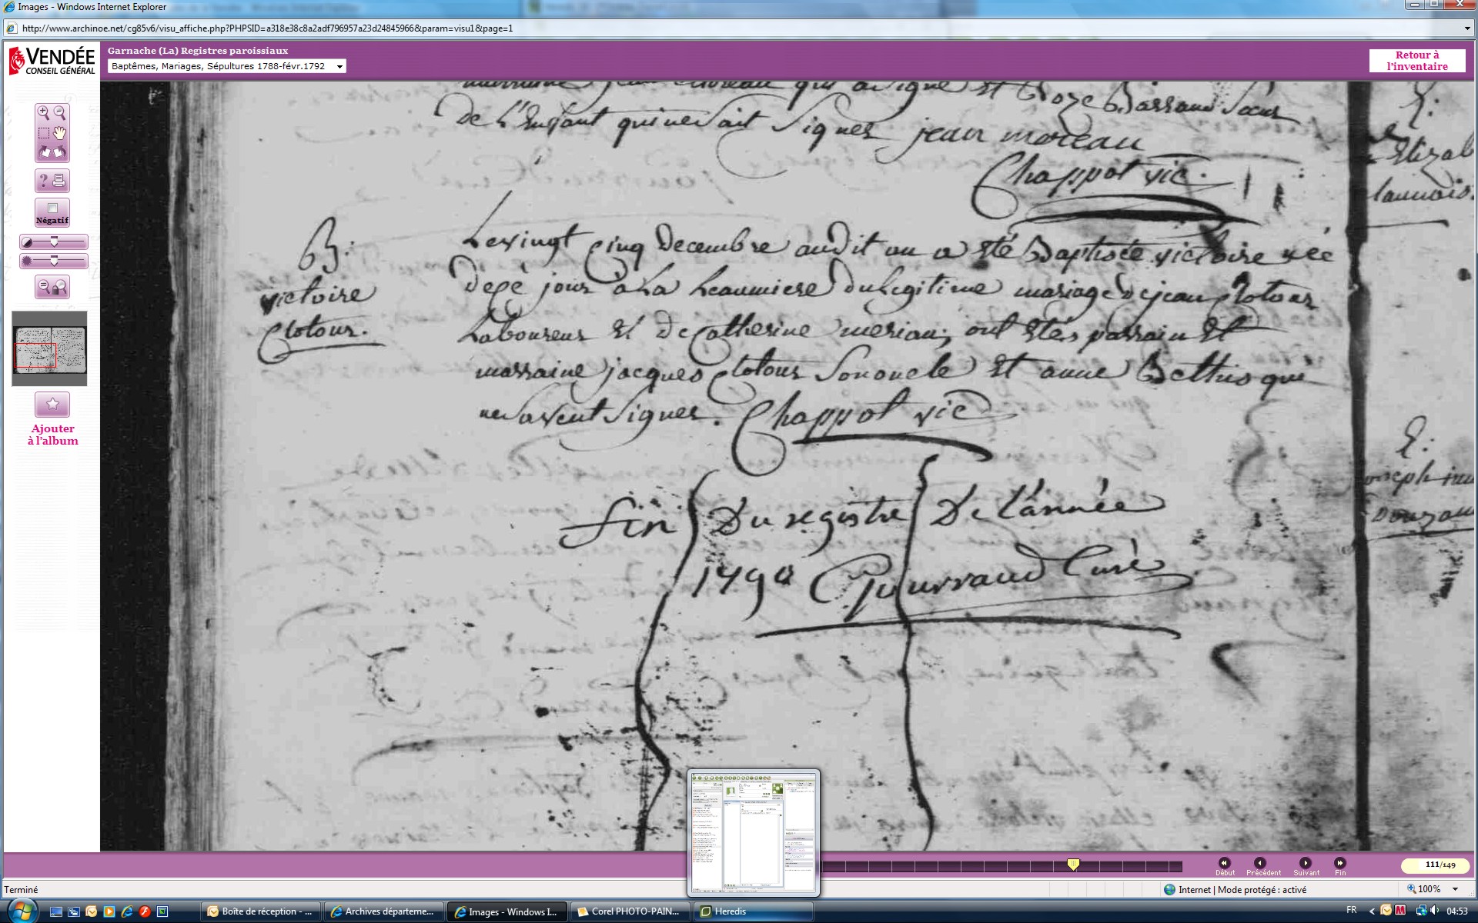Select the rectangular selection tool
1478x923 pixels.
click(44, 133)
